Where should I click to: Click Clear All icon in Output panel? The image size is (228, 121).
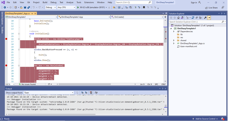(x=91, y=93)
